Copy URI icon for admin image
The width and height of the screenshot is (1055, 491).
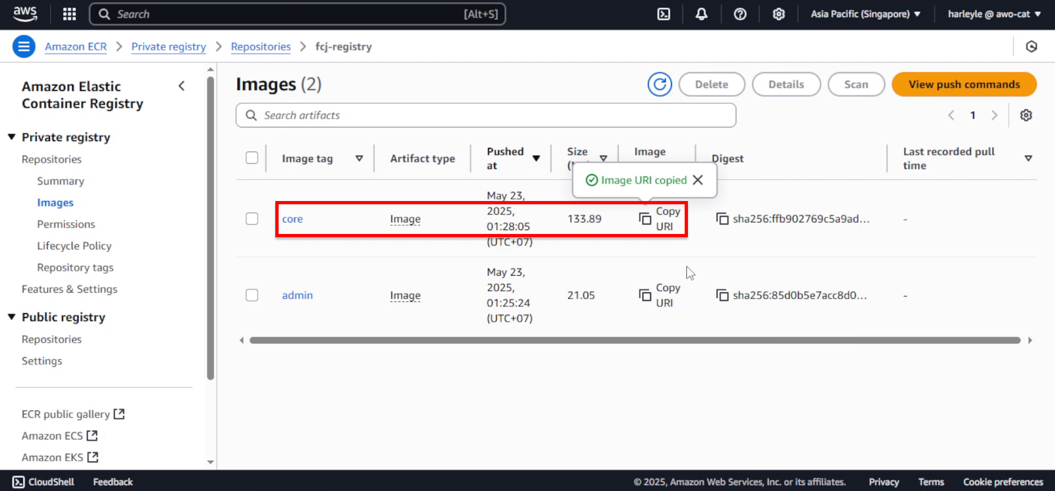(x=645, y=295)
